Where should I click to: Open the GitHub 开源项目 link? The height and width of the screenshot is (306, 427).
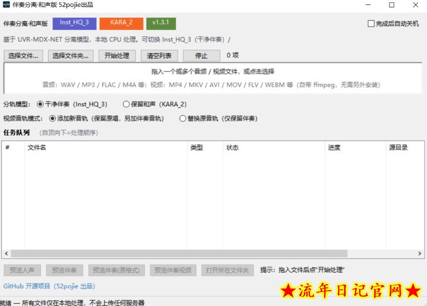[49, 286]
